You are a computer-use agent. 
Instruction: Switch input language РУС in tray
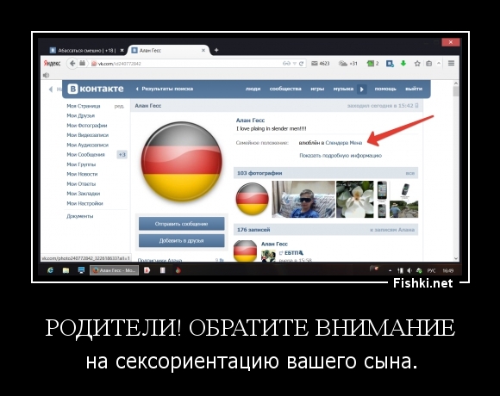point(431,270)
